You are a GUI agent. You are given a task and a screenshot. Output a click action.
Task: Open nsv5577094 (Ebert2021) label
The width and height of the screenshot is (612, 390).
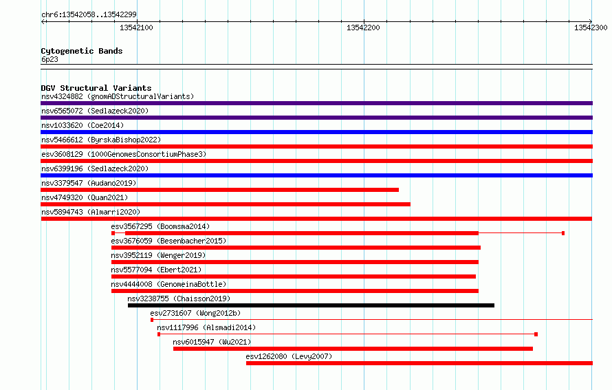pos(156,270)
